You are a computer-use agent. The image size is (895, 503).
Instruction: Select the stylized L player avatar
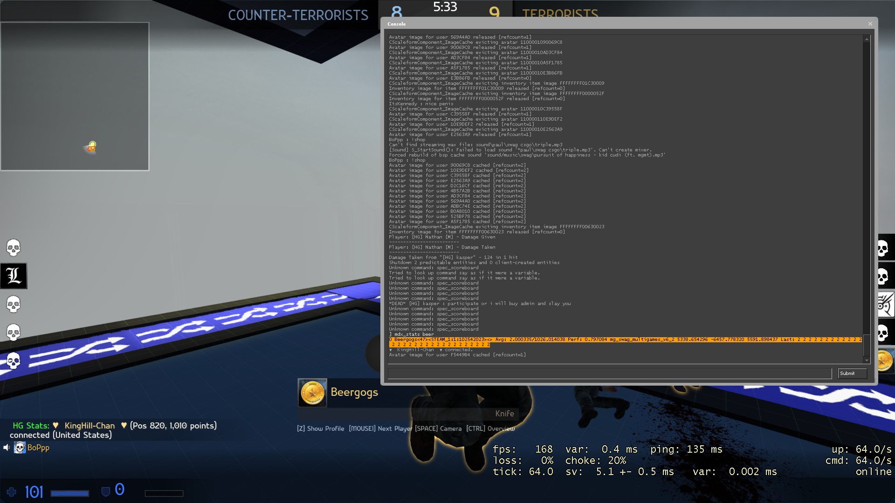pos(14,276)
